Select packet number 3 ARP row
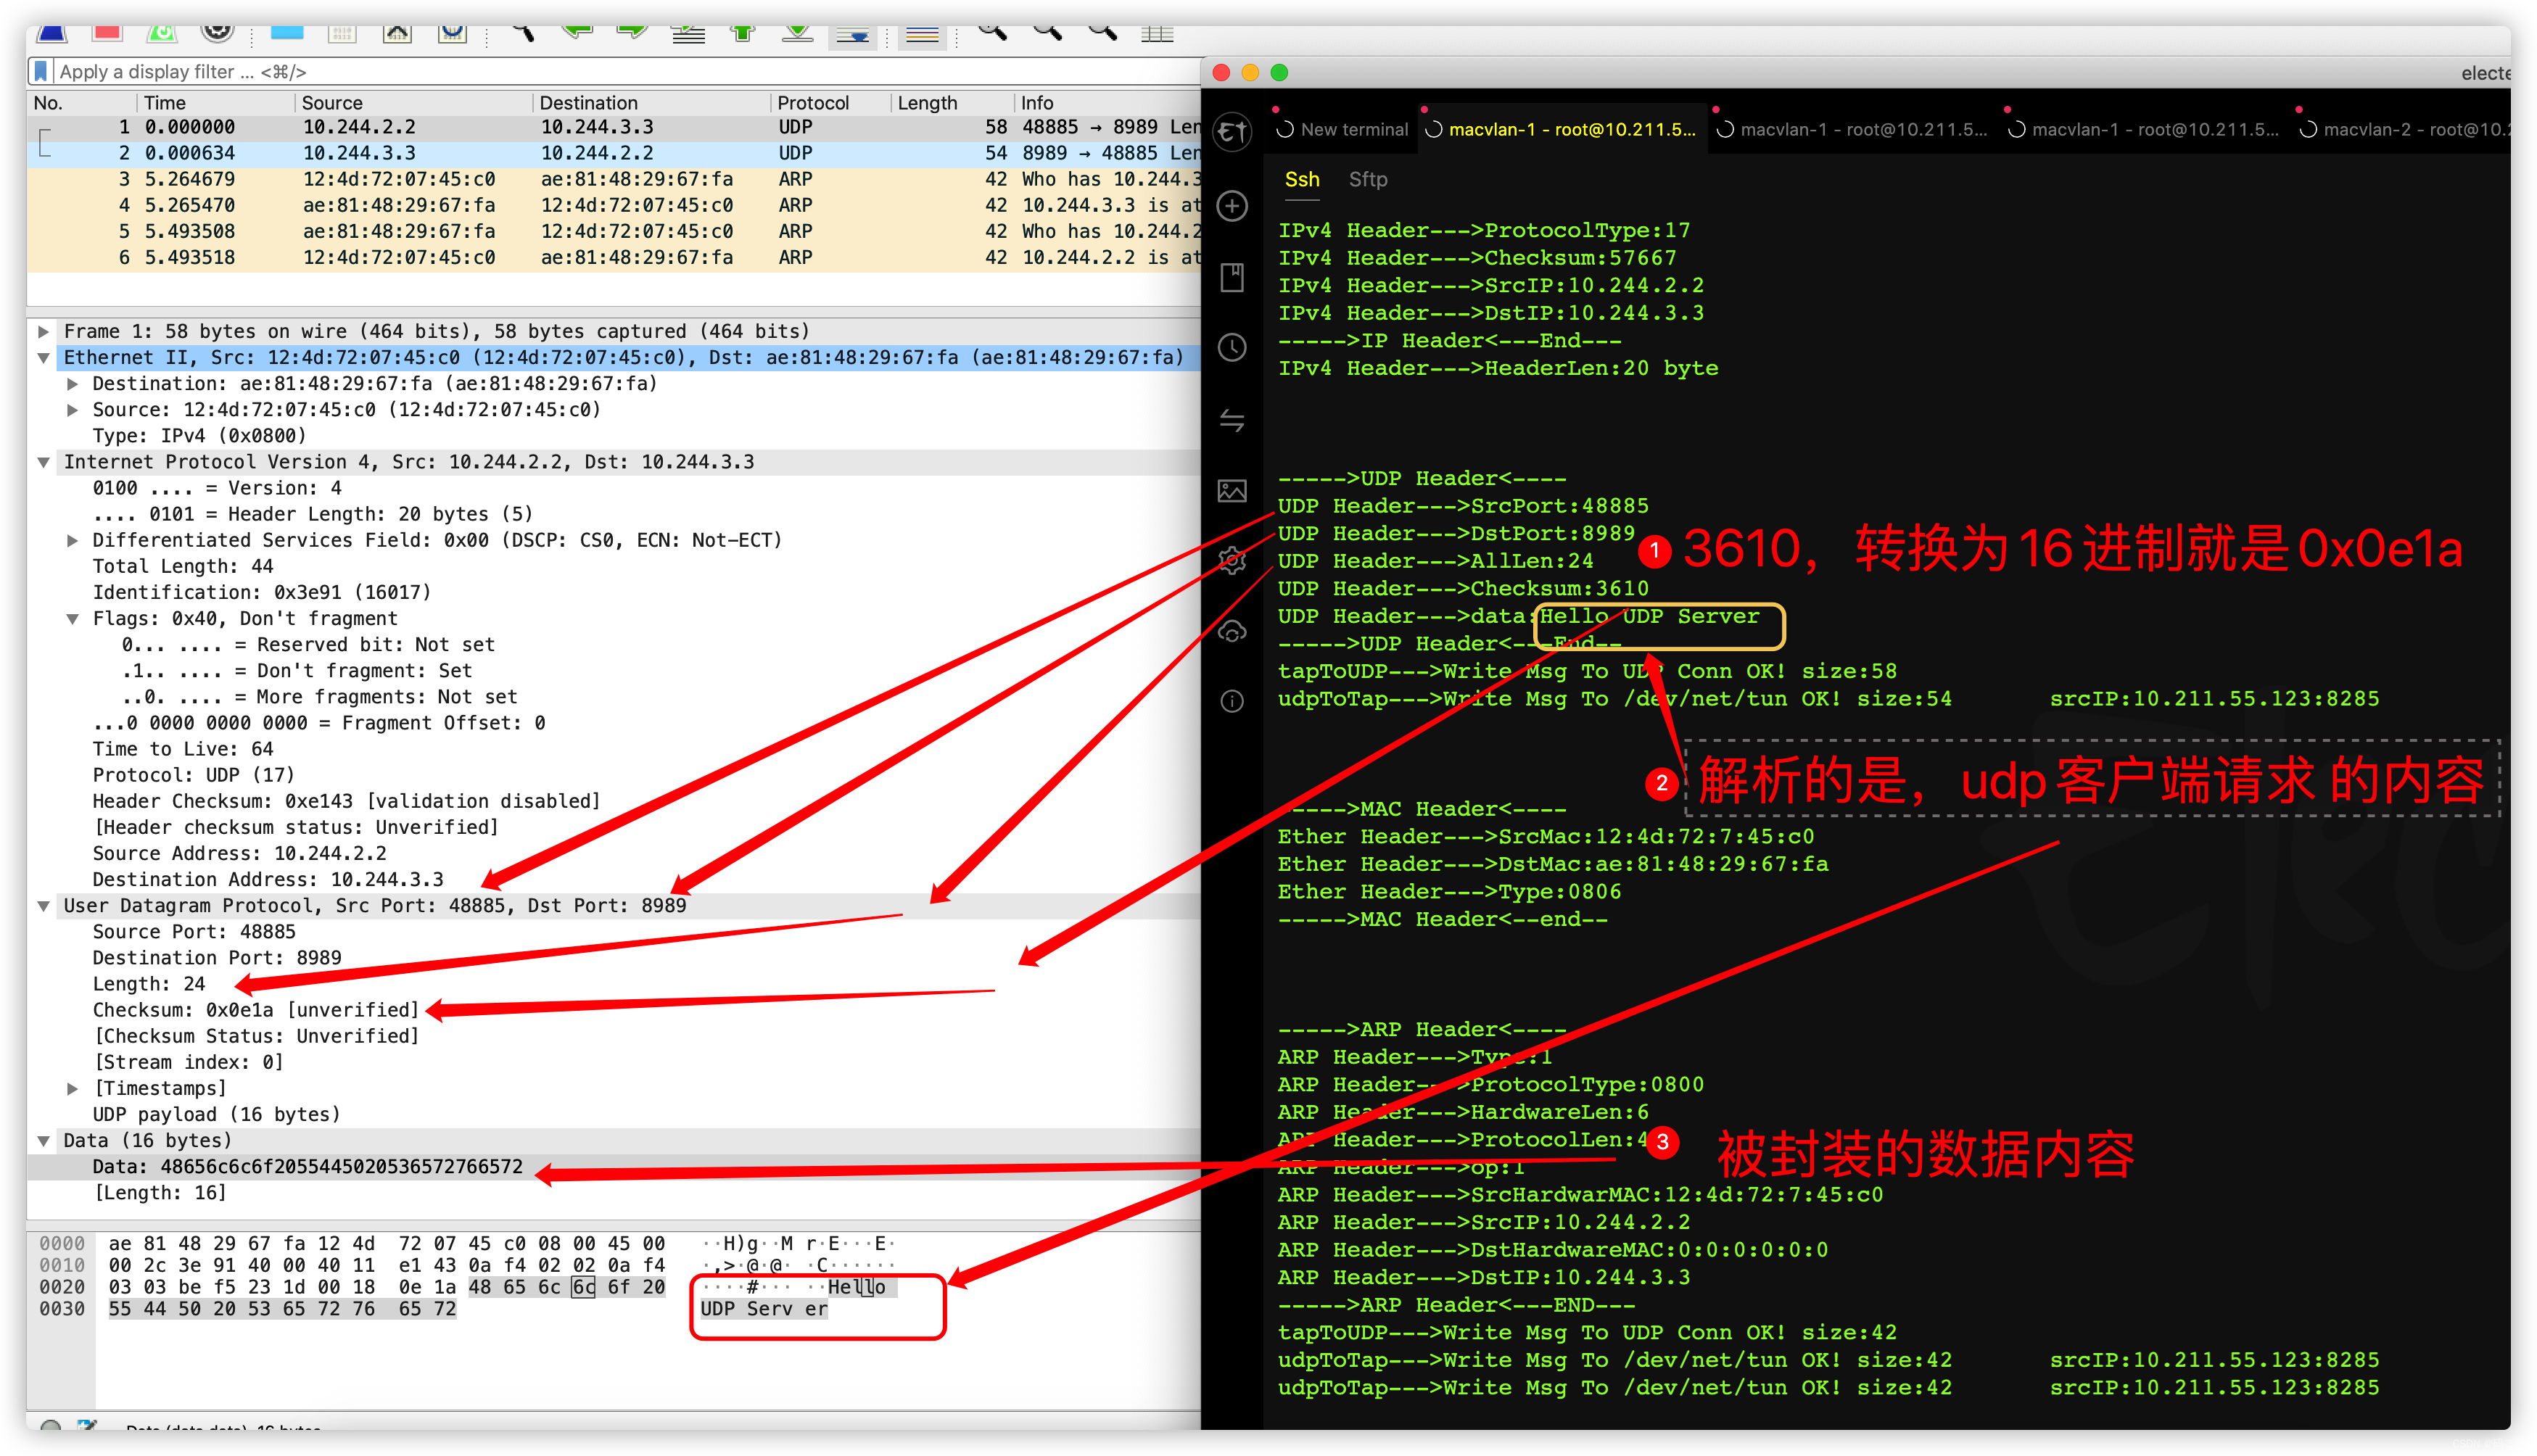Viewport: 2537px width, 1456px height. tap(600, 179)
